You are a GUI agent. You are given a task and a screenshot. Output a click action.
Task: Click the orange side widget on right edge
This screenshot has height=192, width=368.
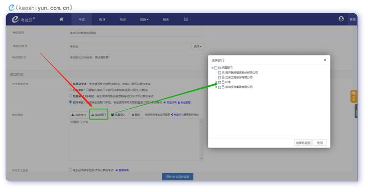[x=354, y=97]
